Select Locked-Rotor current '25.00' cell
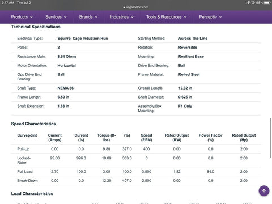The height and width of the screenshot is (204, 272). tap(55, 158)
